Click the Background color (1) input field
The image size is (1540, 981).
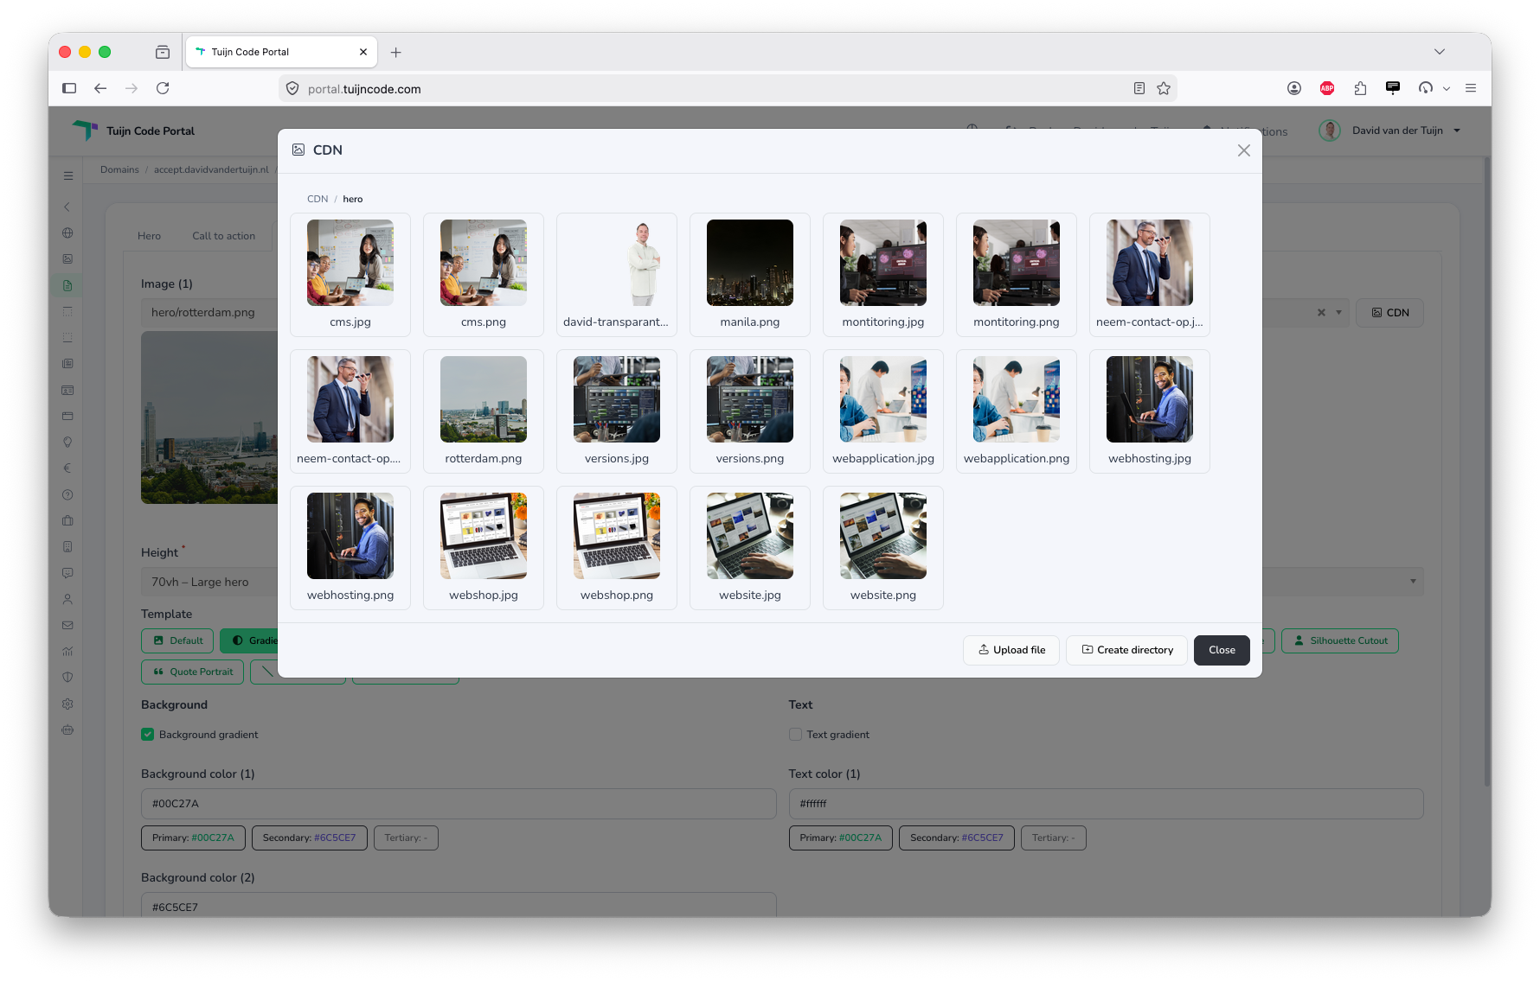459,804
